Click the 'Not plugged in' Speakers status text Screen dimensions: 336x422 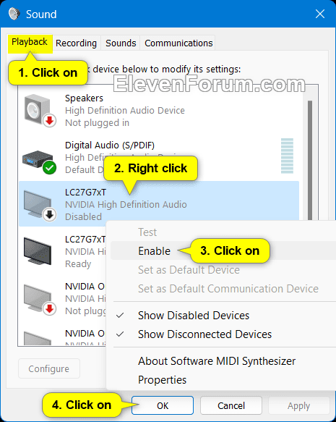pos(98,123)
